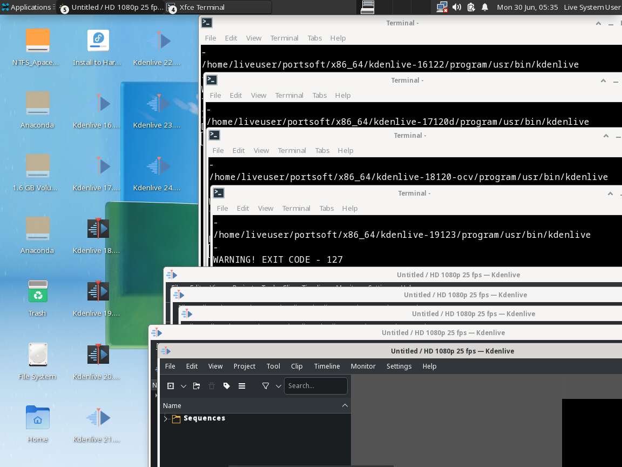The image size is (622, 467).
Task: Select the Home folder desktop icon
Action: click(x=37, y=424)
